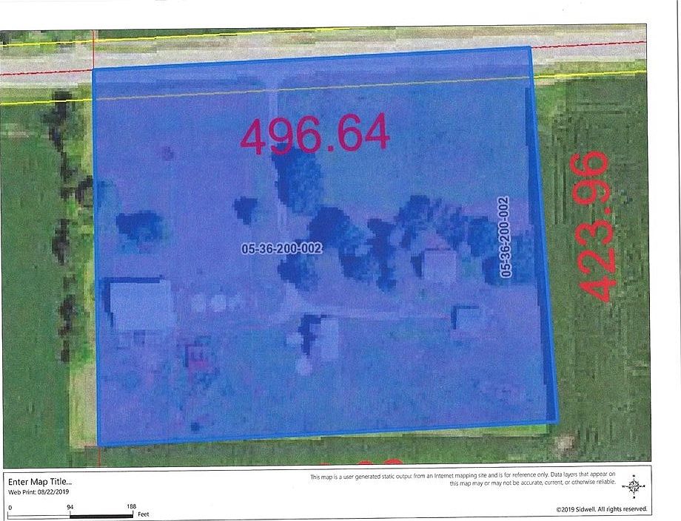Click the vertical 05-36-200-002 parcel label
The width and height of the screenshot is (681, 521).
pos(504,236)
